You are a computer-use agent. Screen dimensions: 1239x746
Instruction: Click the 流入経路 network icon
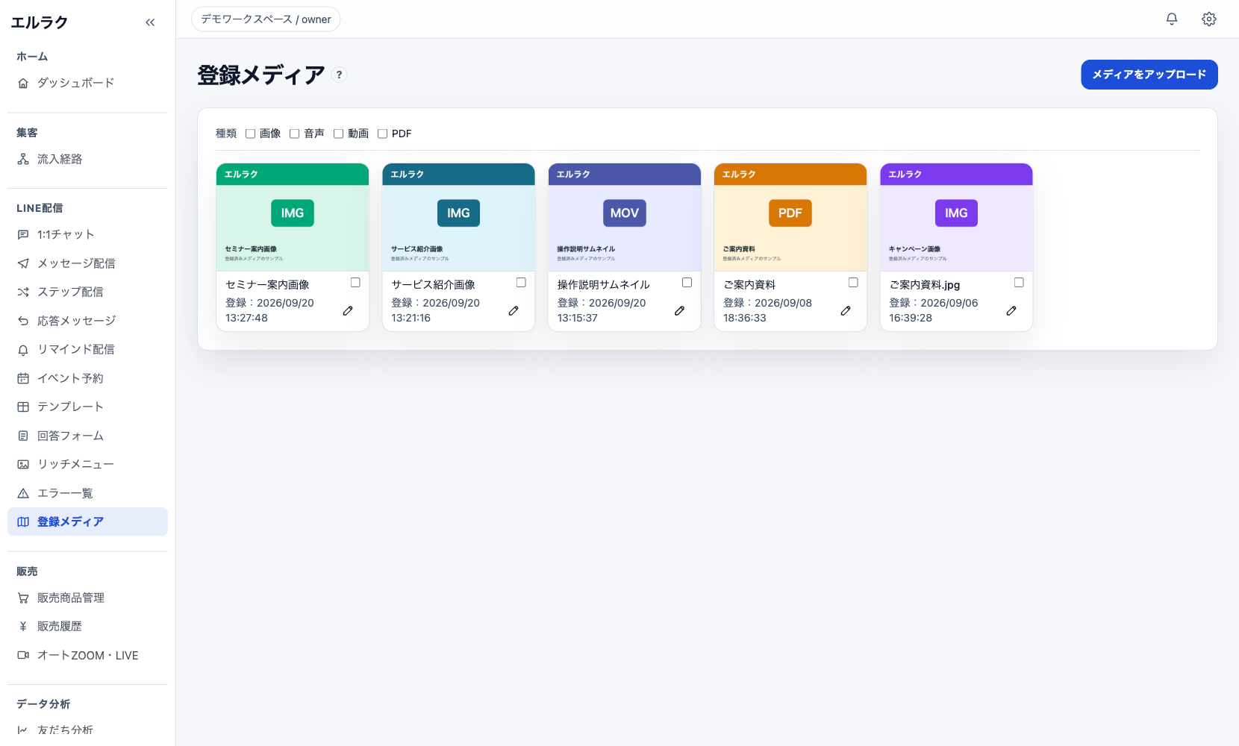tap(23, 159)
